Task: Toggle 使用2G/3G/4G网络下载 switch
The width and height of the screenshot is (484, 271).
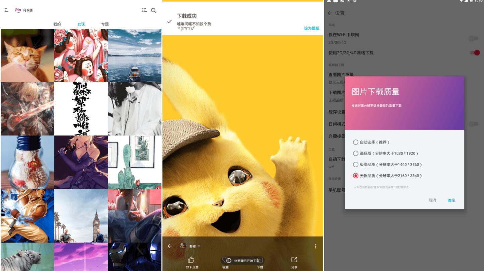Action: pos(475,53)
